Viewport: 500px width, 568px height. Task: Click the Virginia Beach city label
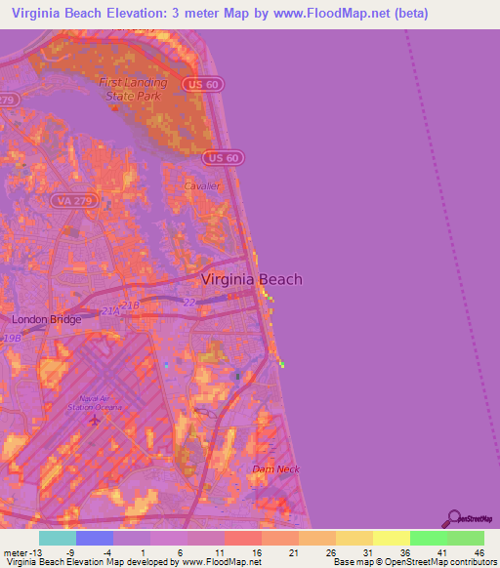click(252, 279)
